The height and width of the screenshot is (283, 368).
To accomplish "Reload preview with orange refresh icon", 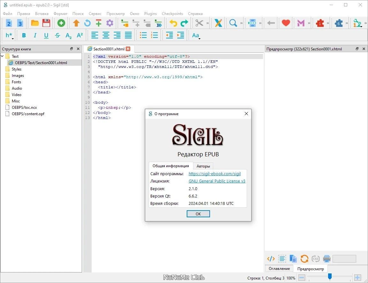I will pyautogui.click(x=304, y=259).
